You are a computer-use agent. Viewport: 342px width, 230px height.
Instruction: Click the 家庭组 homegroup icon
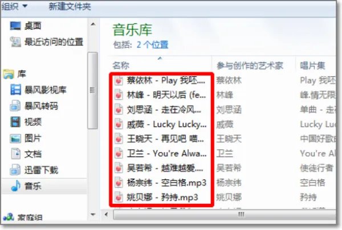9,217
